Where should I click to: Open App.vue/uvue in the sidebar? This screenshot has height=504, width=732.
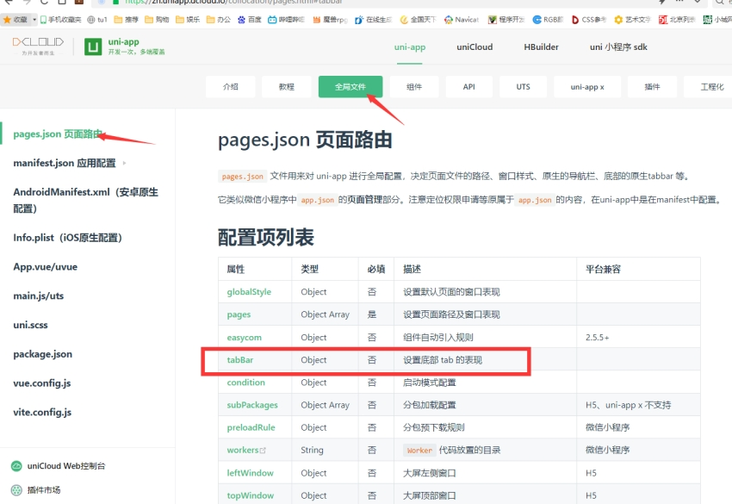(x=46, y=267)
